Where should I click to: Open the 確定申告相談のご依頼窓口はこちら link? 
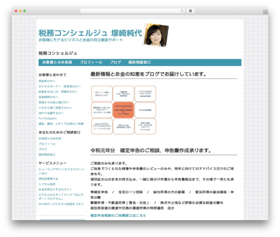[x=118, y=216]
